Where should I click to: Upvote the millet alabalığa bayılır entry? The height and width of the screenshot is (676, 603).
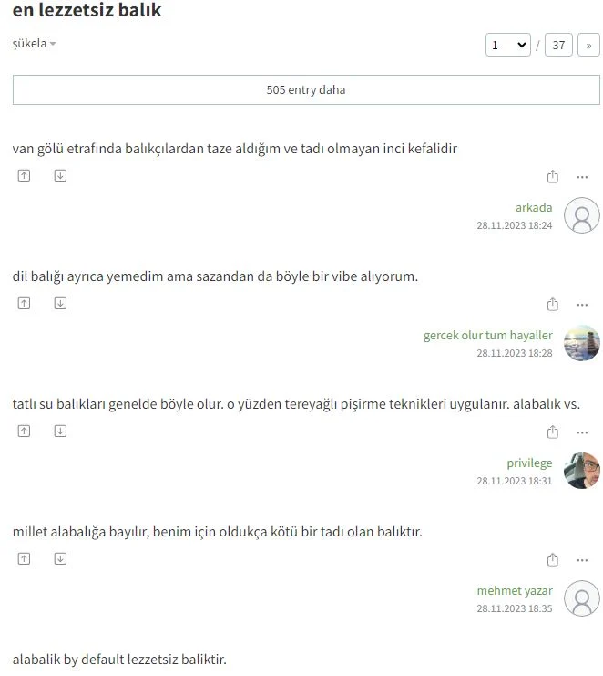pos(24,558)
